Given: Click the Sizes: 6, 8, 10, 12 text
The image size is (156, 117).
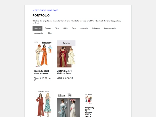Looking at the screenshot, I should 65,78.
